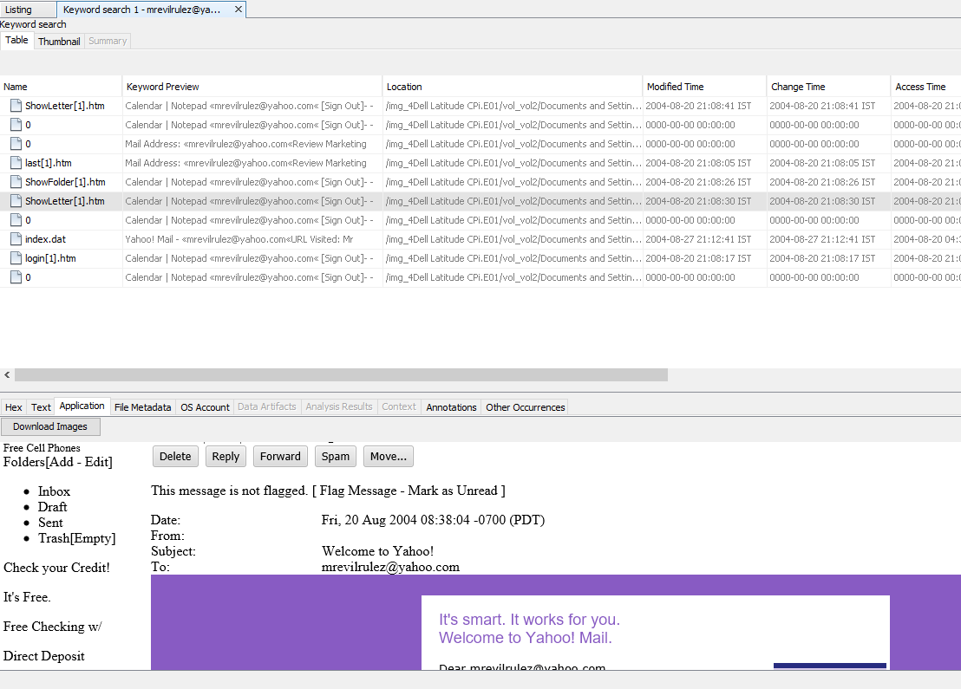Click the table's horizontal scrollbar thumb
Viewport: 961px width, 689px height.
(342, 374)
